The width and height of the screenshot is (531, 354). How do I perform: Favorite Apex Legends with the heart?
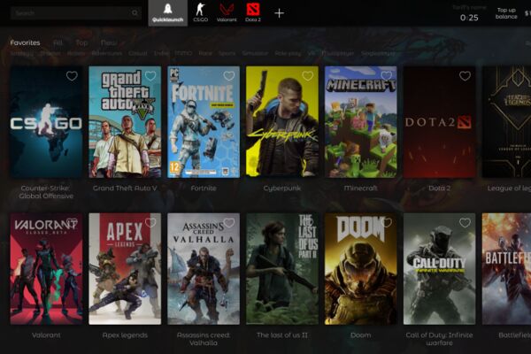[x=150, y=222]
